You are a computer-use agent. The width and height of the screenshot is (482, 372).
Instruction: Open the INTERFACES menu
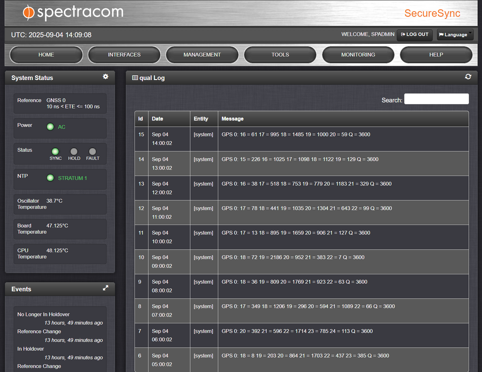[124, 55]
